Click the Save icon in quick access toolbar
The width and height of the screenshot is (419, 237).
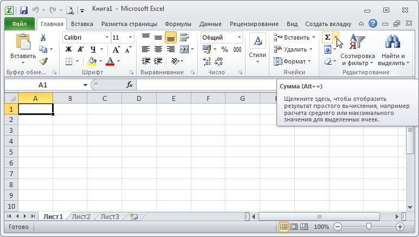[23, 10]
